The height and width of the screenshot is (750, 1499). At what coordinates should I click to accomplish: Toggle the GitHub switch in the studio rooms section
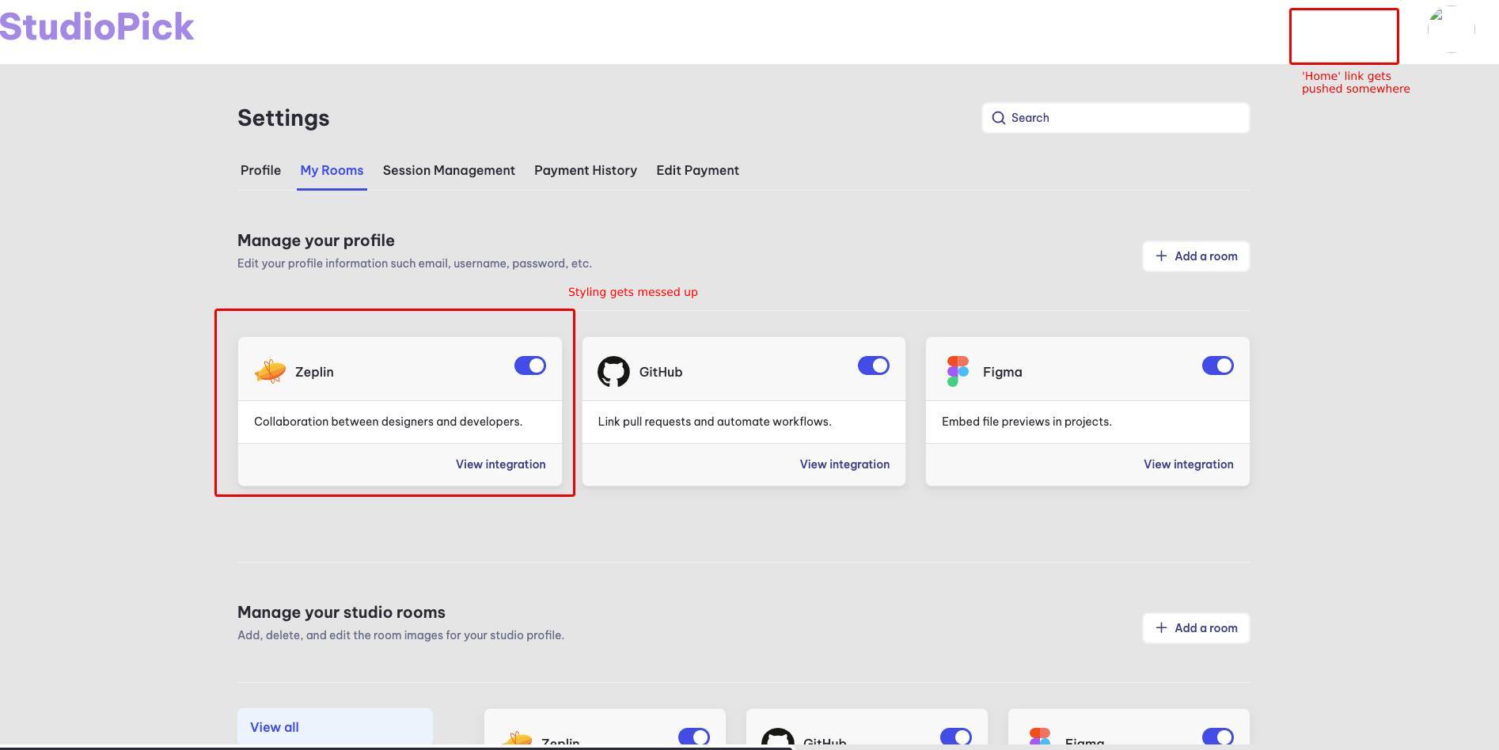[956, 737]
